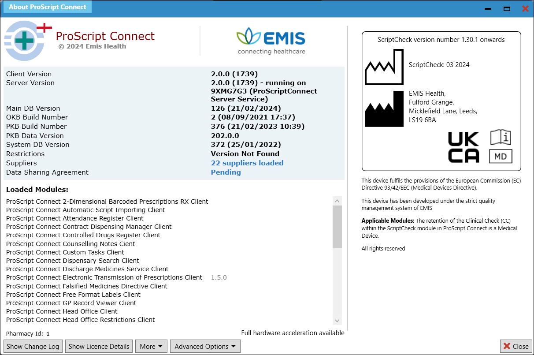
Task: Click the Loaded Modules heading
Action: pyautogui.click(x=37, y=190)
